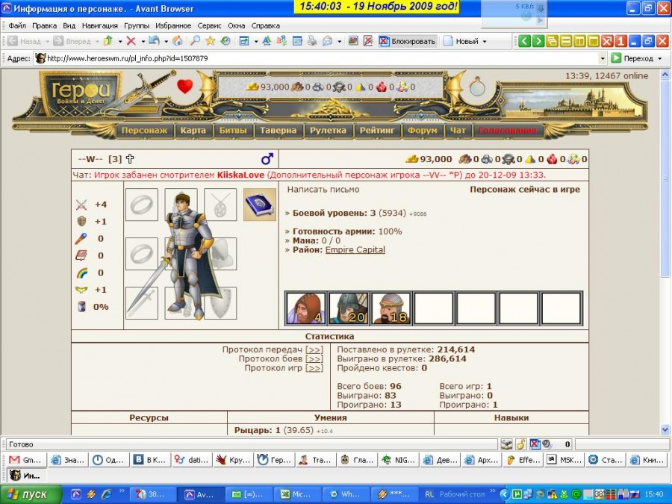Screen dimensions: 672x504
Task: Click the sword weapon equipment slot
Action: click(x=142, y=303)
